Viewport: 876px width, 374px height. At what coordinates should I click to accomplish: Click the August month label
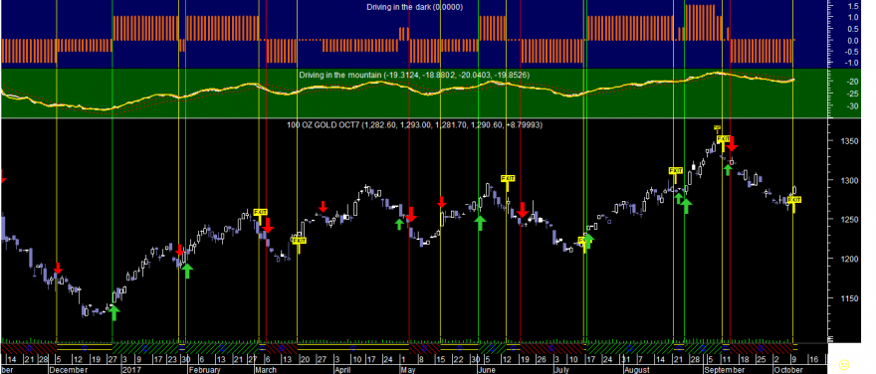click(636, 370)
